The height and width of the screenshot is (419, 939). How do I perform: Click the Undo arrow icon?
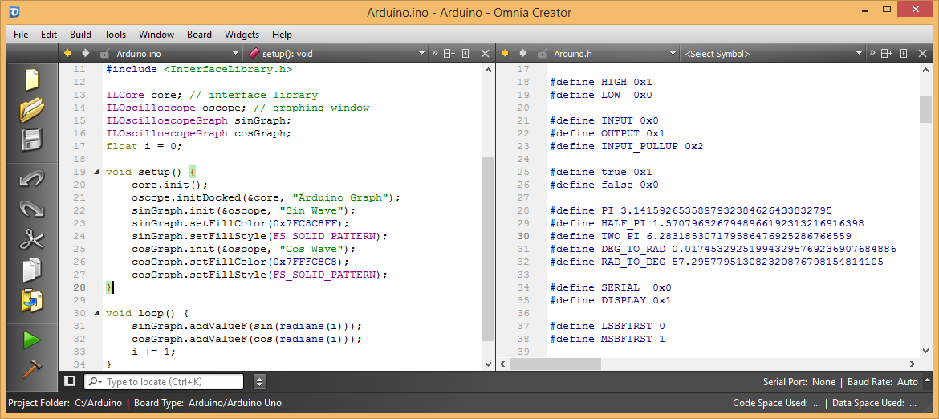[32, 178]
